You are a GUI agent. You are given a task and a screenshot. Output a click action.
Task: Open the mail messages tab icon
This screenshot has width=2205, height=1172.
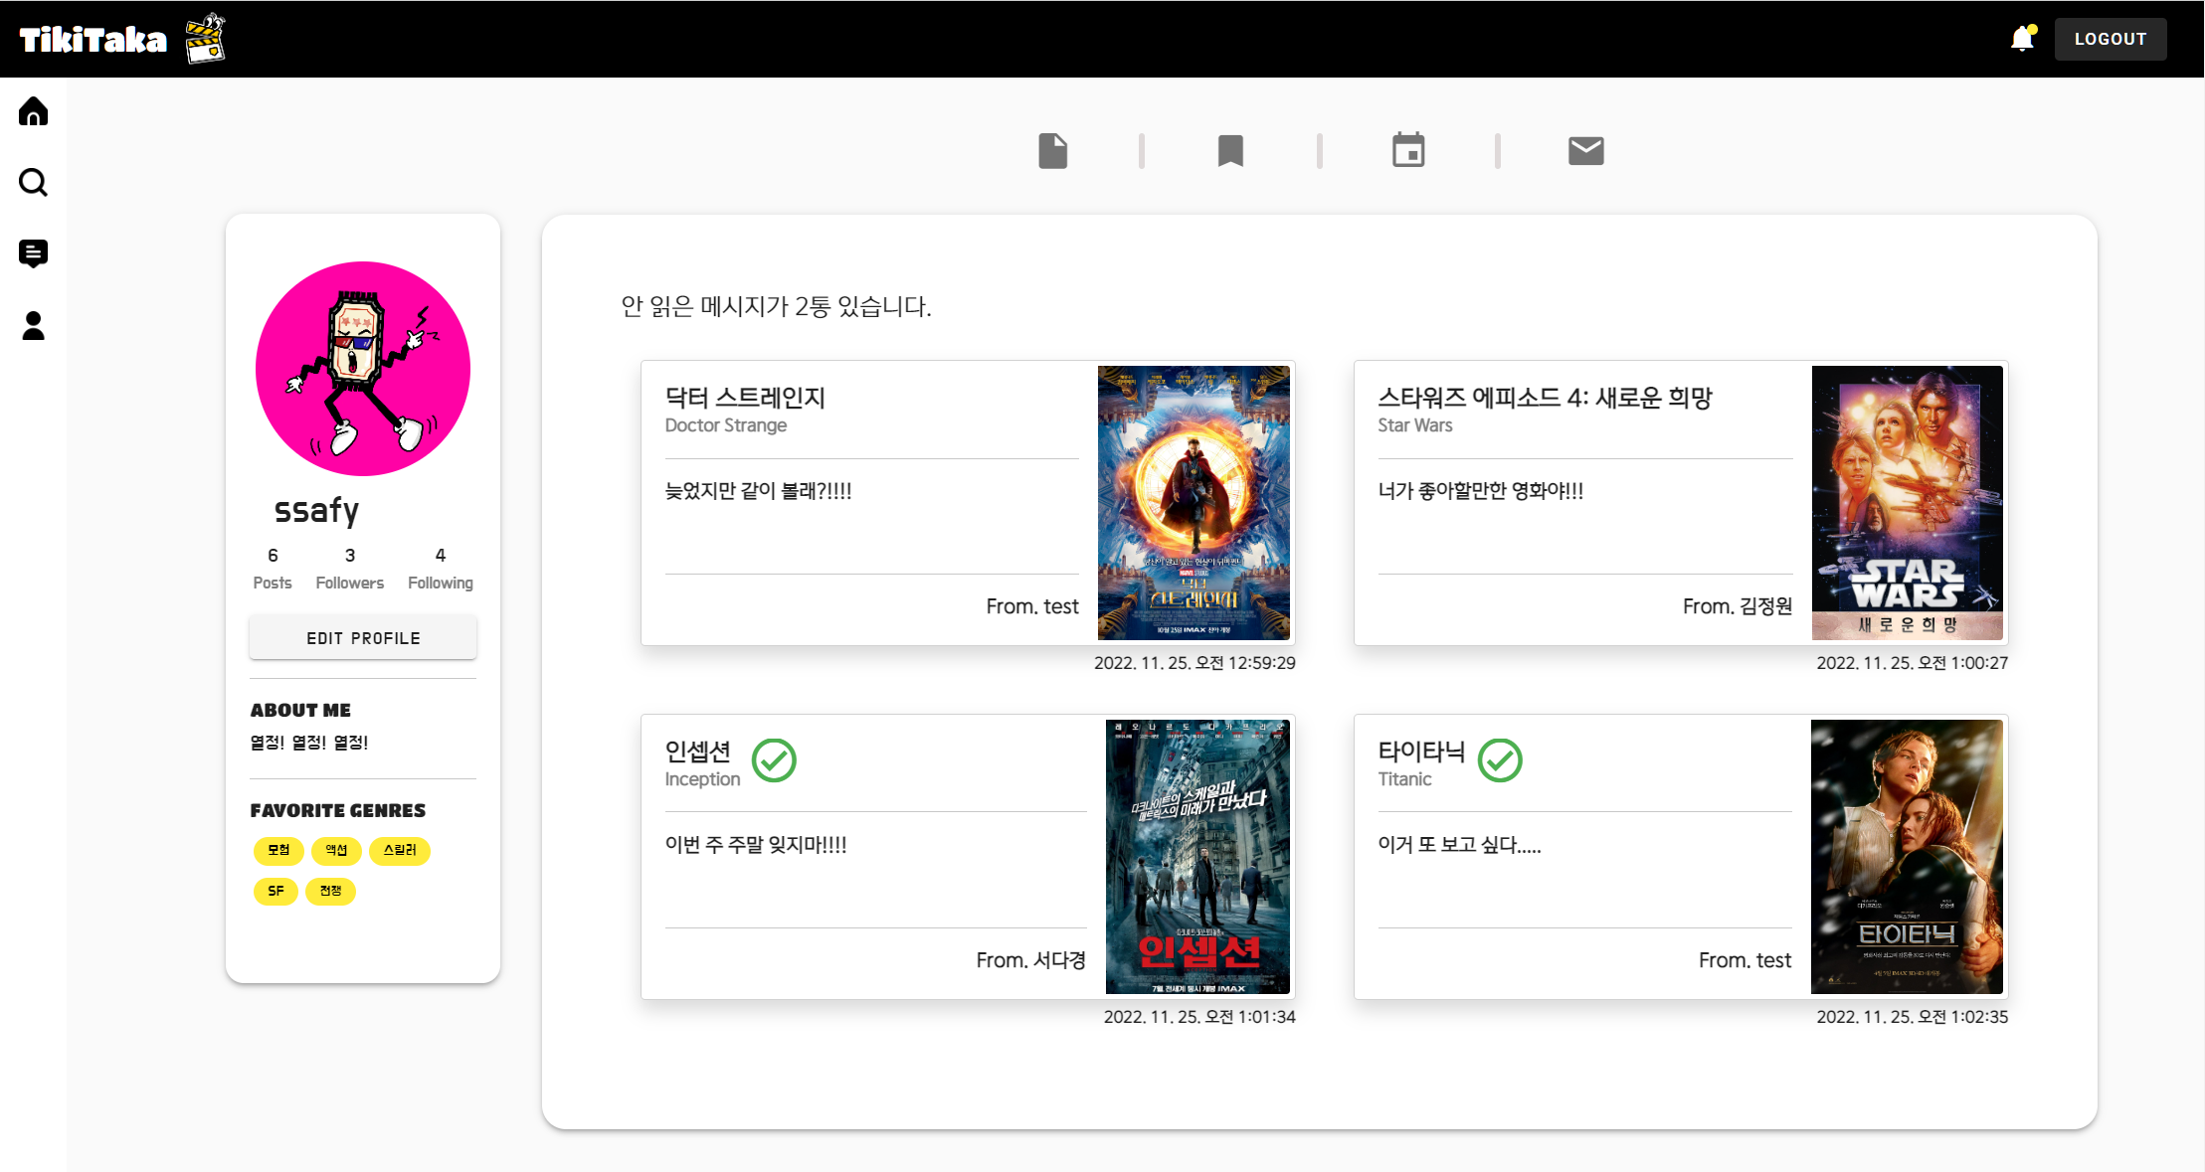1585,151
